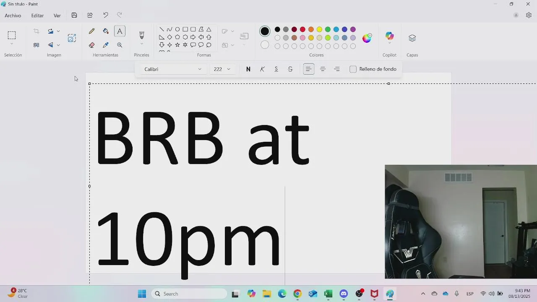The image size is (537, 302).
Task: Click the Share icon
Action: pyautogui.click(x=90, y=15)
